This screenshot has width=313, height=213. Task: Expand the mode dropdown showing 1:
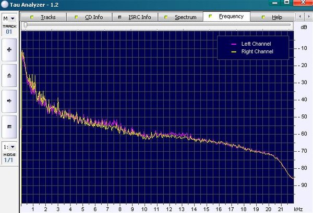[x=9, y=147]
